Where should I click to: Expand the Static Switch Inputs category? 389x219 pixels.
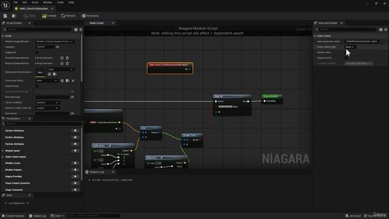[2, 157]
